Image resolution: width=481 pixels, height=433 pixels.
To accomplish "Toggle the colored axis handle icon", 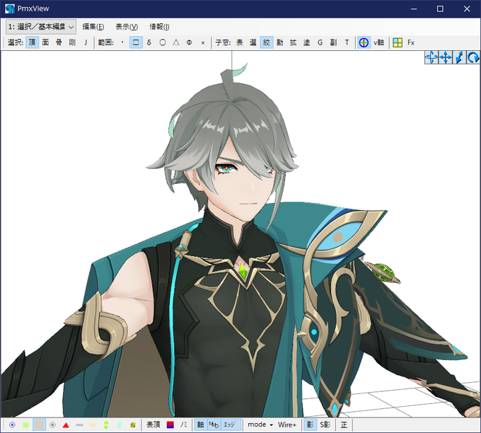I will (x=364, y=42).
